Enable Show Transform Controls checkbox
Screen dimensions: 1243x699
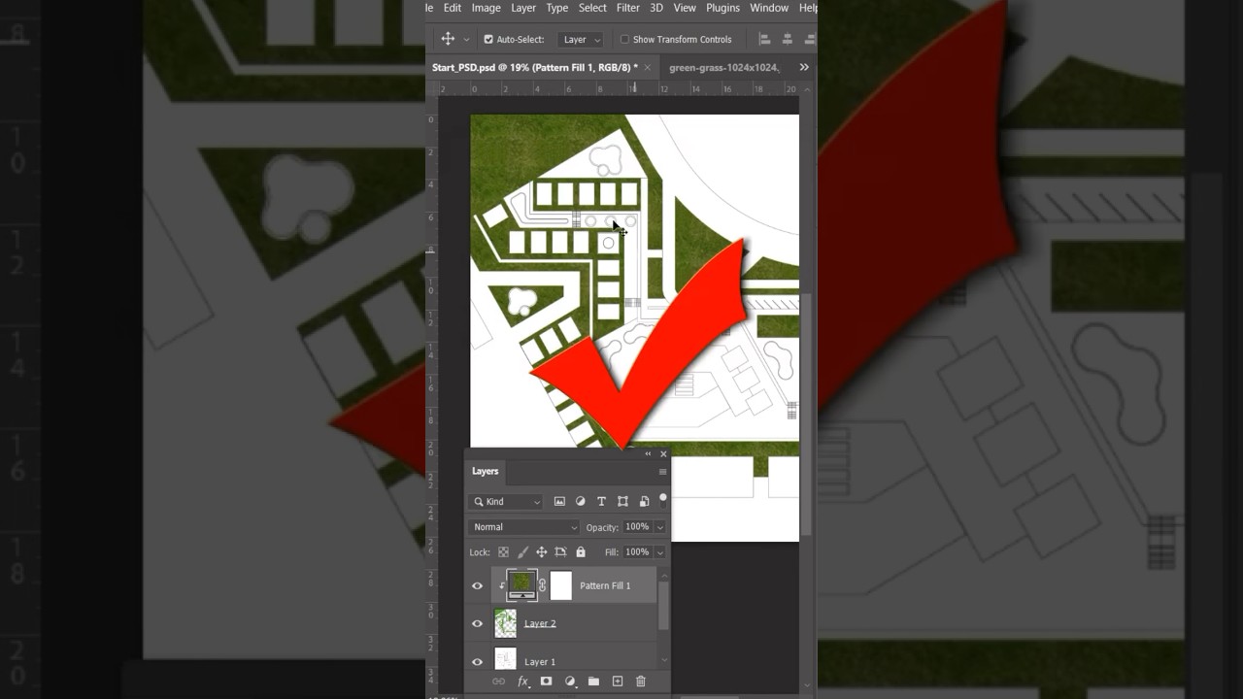click(x=624, y=40)
